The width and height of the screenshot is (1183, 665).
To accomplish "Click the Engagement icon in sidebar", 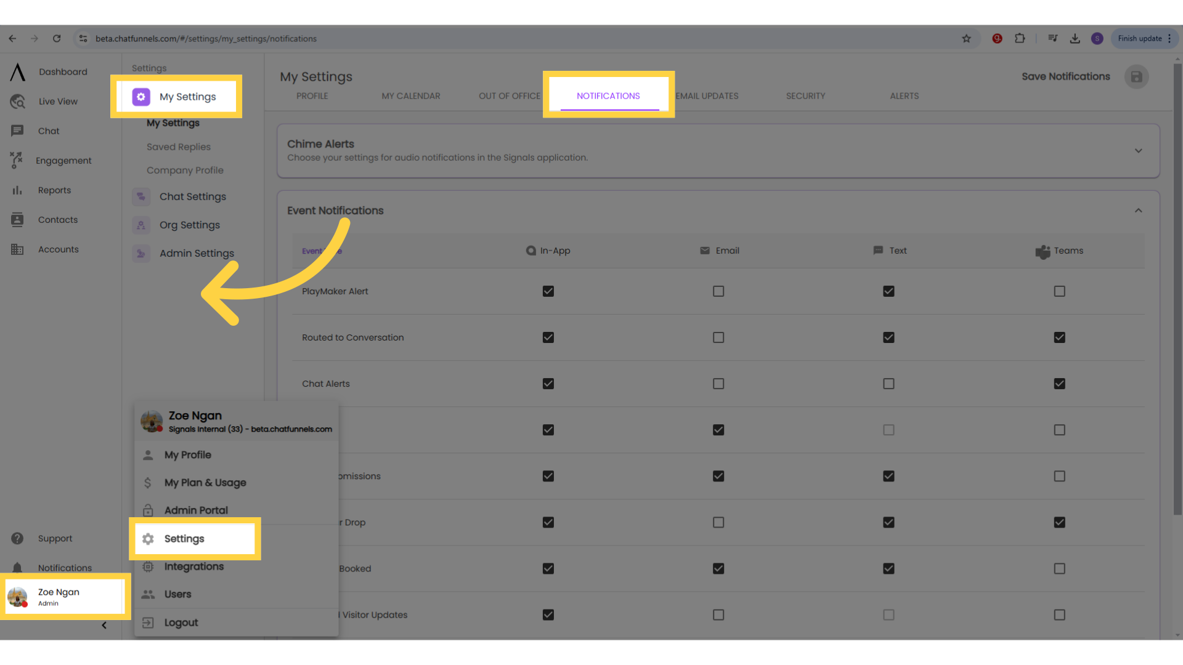I will coord(15,160).
